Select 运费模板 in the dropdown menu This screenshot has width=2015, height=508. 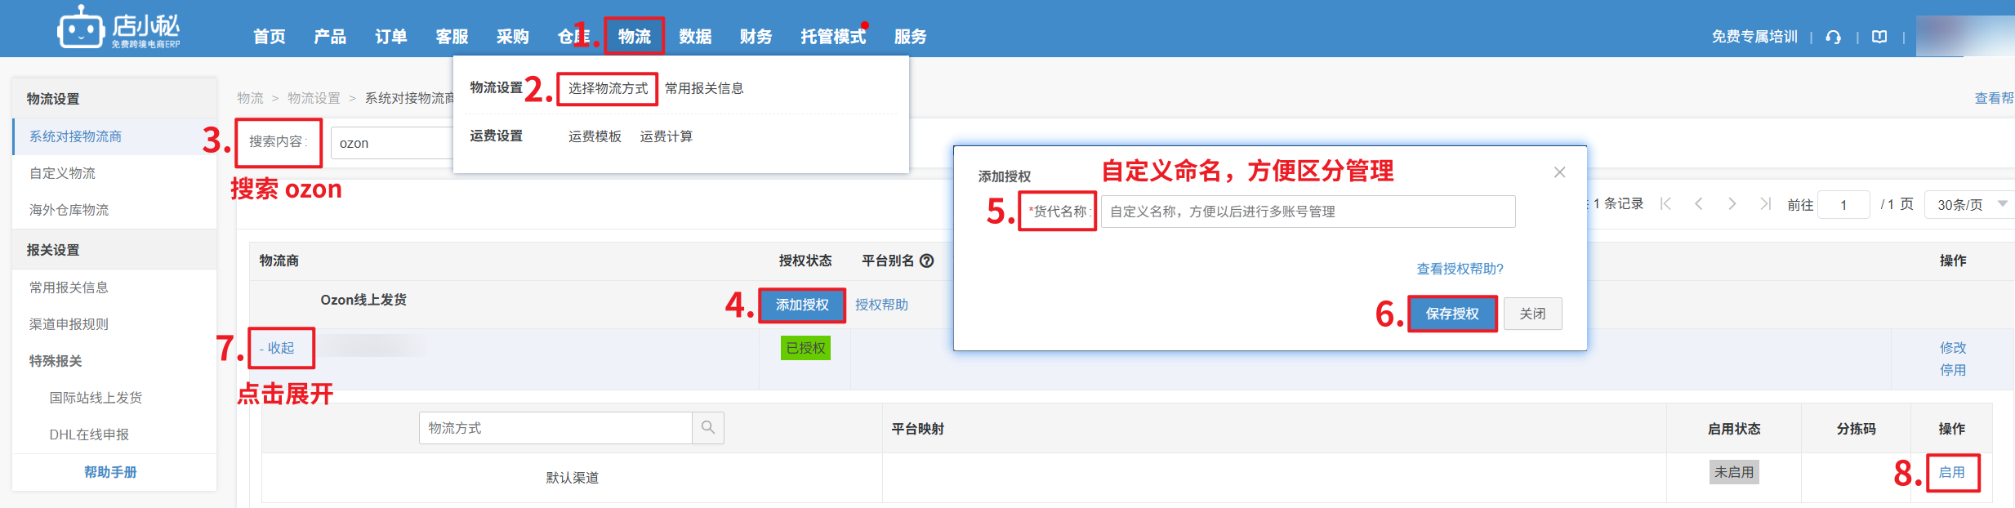pyautogui.click(x=595, y=136)
